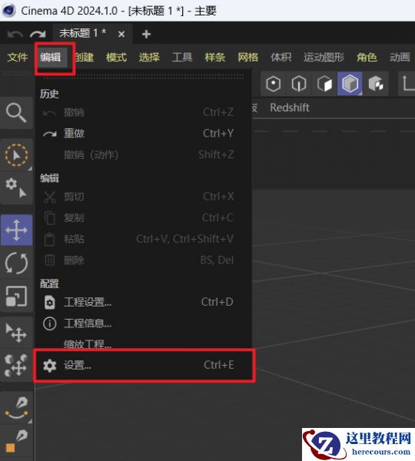Switch to points mode hexagon icon
This screenshot has height=461, width=415.
point(274,84)
